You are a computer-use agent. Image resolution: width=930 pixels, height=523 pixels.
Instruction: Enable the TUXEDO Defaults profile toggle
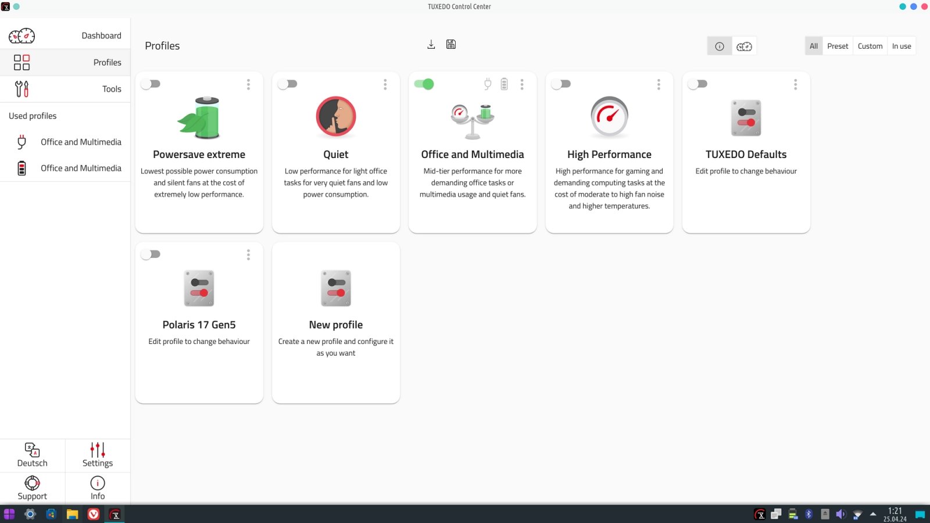(x=697, y=84)
